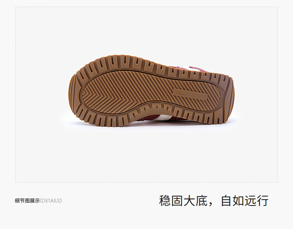This screenshot has width=293, height=229.
Task: Click the 细节图展示 label
Action: tap(27, 201)
